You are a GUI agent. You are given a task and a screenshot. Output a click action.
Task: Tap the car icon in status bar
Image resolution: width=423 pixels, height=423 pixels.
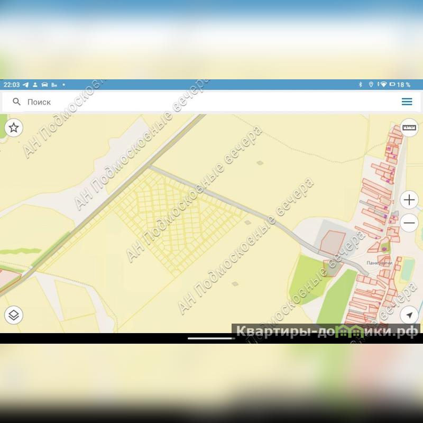click(44, 85)
